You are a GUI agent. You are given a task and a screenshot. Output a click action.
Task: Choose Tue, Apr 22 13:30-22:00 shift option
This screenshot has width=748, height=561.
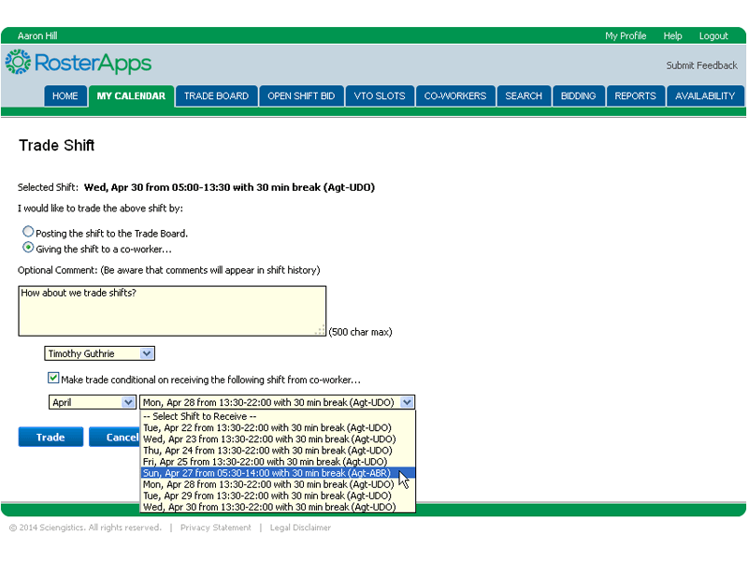pos(267,427)
